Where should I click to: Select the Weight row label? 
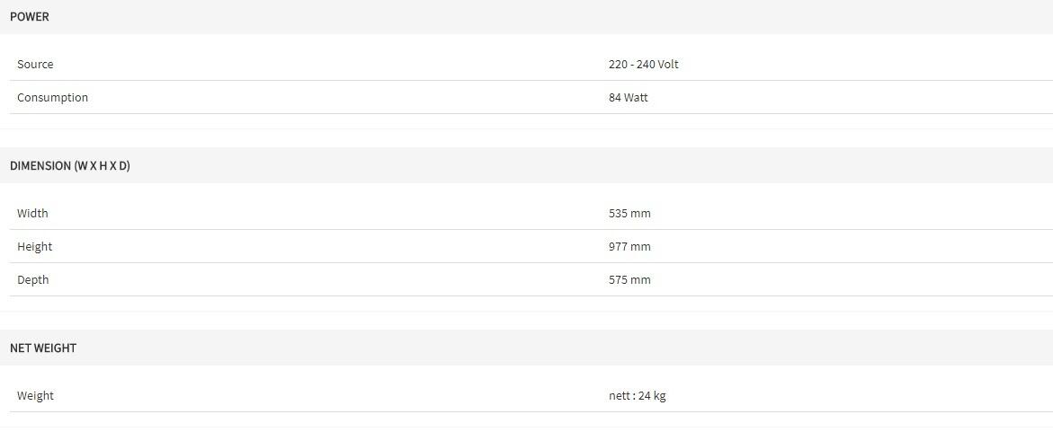[35, 396]
